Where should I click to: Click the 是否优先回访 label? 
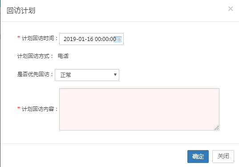[x=35, y=74]
